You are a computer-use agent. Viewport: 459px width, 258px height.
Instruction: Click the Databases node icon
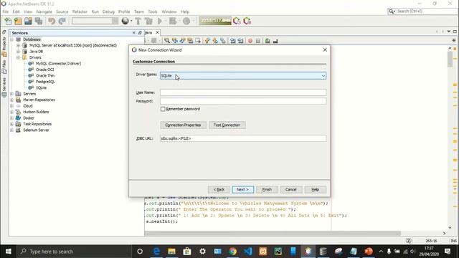click(19, 39)
